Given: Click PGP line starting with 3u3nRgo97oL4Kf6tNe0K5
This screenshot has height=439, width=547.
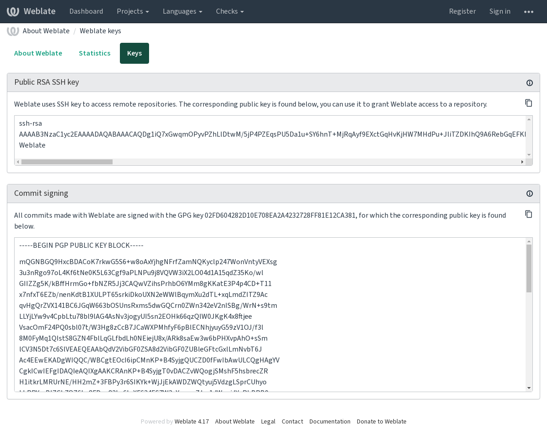Looking at the screenshot, I should pos(141,273).
